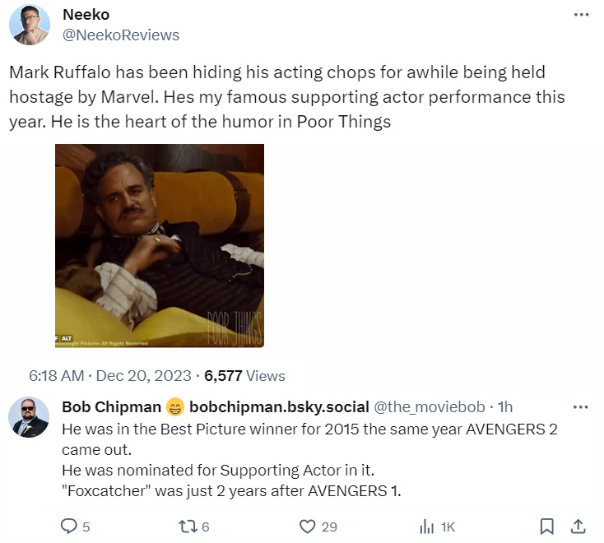Open the 1h timestamp on the reply
604x543 pixels.
tap(506, 406)
